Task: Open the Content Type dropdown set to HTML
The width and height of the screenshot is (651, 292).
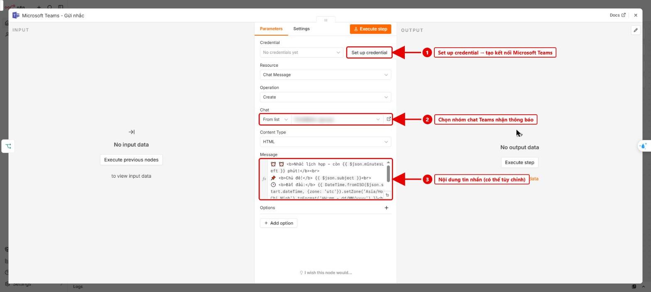Action: (325, 142)
